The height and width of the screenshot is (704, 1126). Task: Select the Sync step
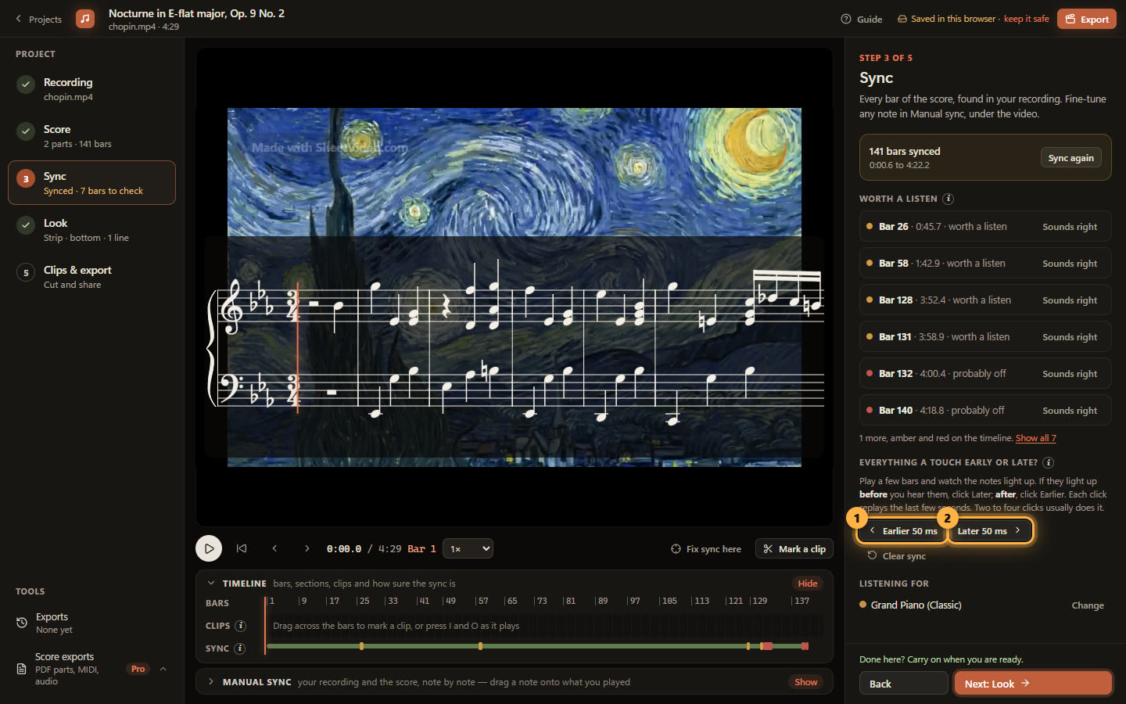tap(91, 182)
